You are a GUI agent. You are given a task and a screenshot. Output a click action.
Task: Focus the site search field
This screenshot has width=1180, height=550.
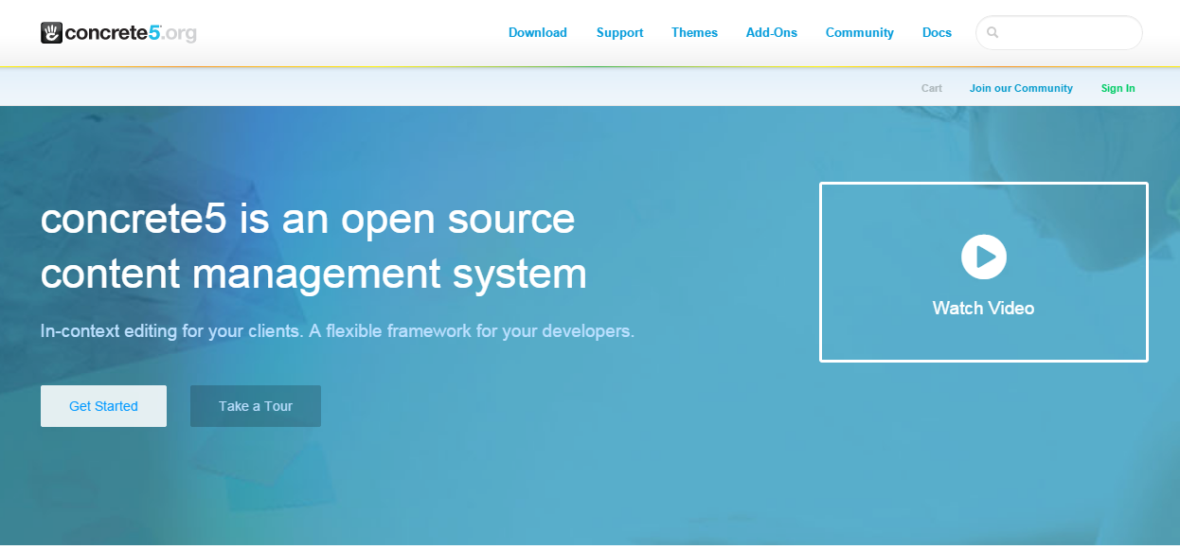coord(1059,33)
